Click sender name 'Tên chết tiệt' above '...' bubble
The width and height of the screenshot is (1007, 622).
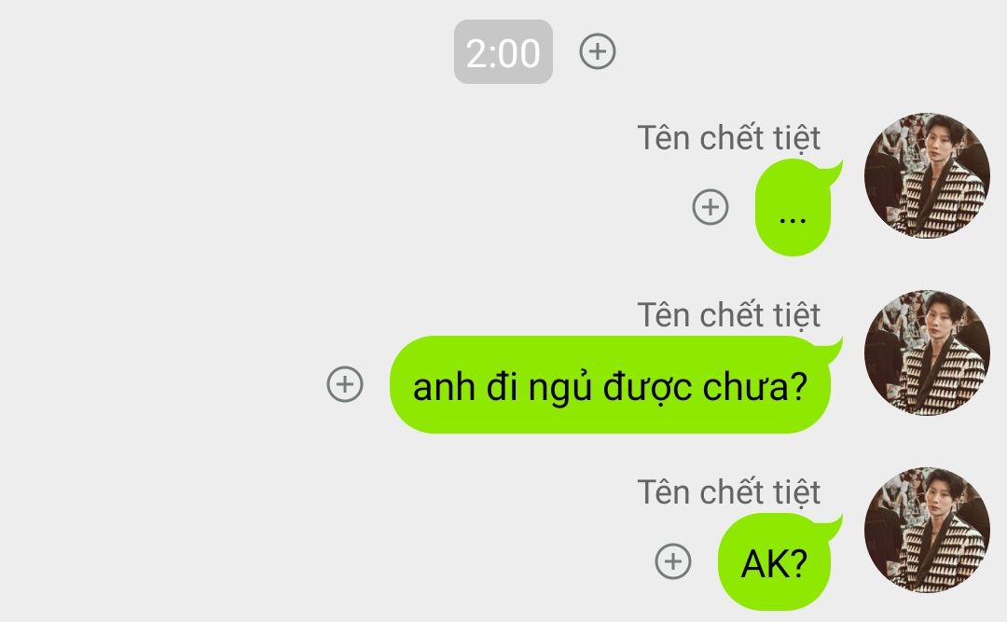[x=728, y=137]
